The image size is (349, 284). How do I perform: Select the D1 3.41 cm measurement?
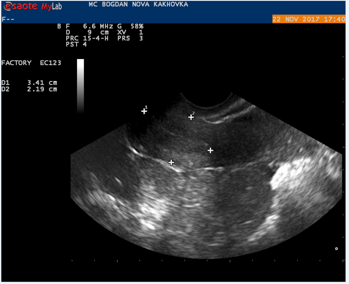29,83
